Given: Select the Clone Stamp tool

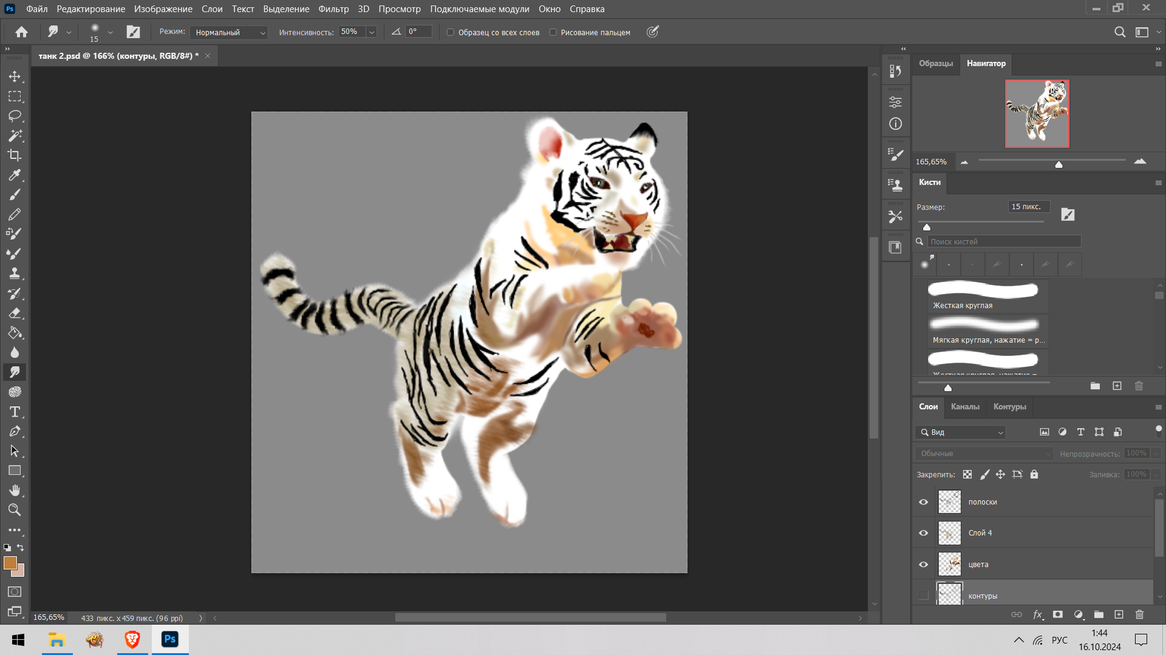Looking at the screenshot, I should coord(15,274).
